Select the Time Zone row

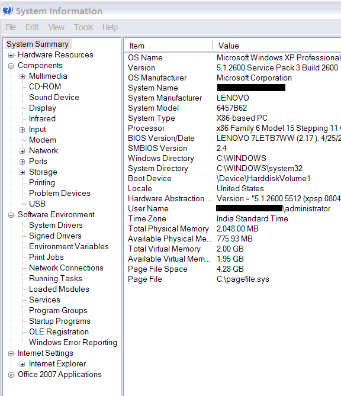[233, 218]
